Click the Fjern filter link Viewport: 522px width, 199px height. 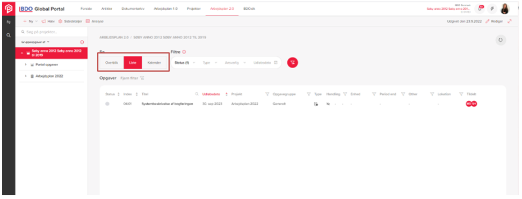[132, 78]
